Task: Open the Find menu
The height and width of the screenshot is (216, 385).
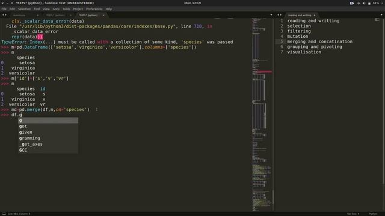Action: (x=37, y=9)
